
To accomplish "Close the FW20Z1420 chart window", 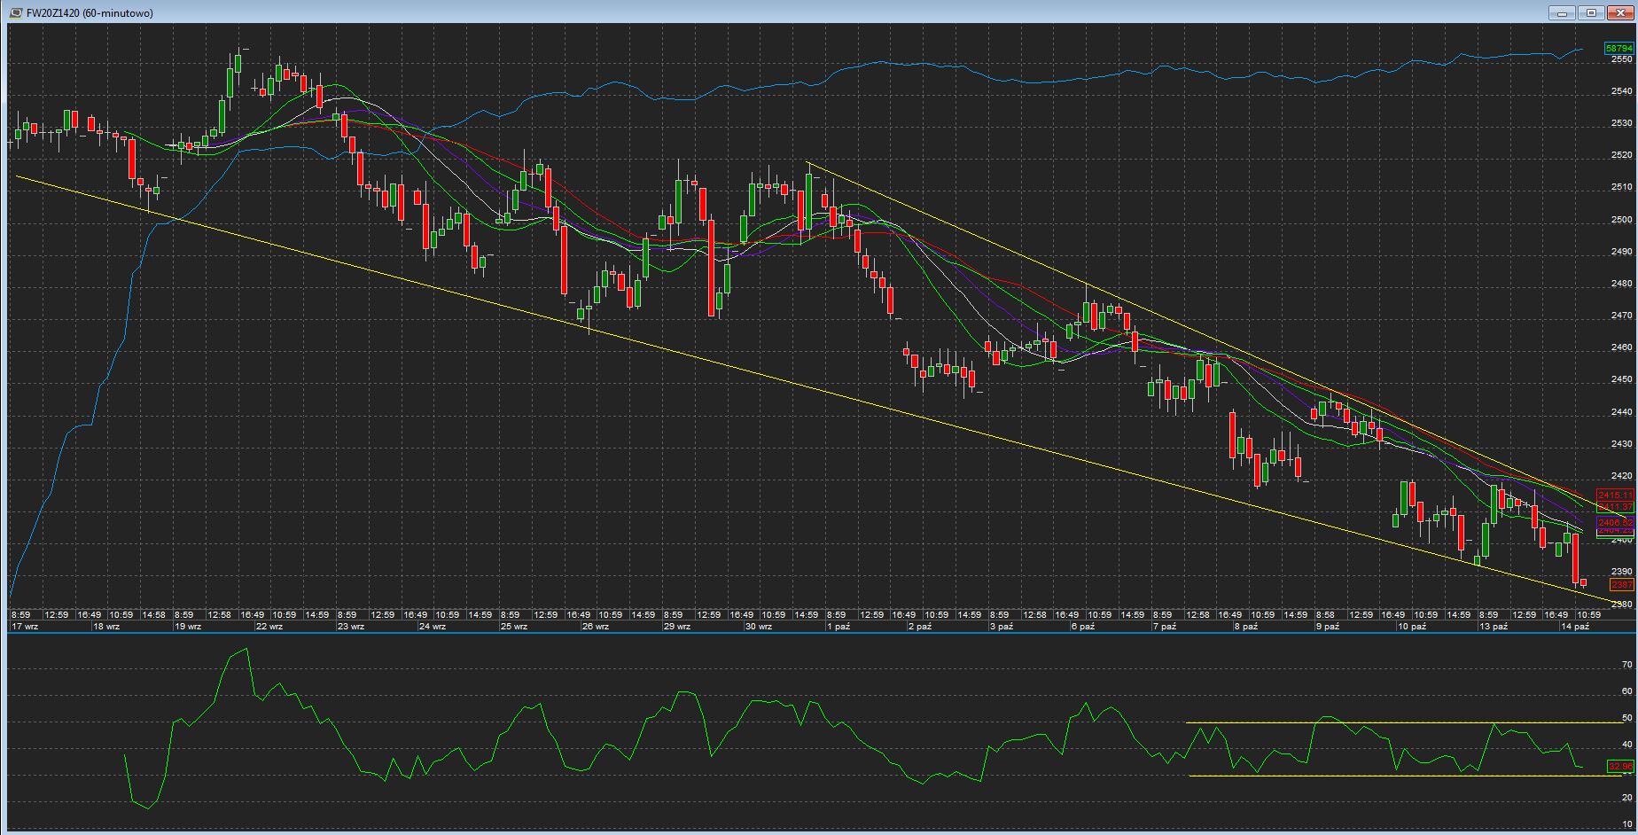I will click(1621, 12).
